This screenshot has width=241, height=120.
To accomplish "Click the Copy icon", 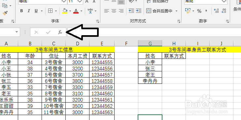I will pyautogui.click(x=5, y=6).
